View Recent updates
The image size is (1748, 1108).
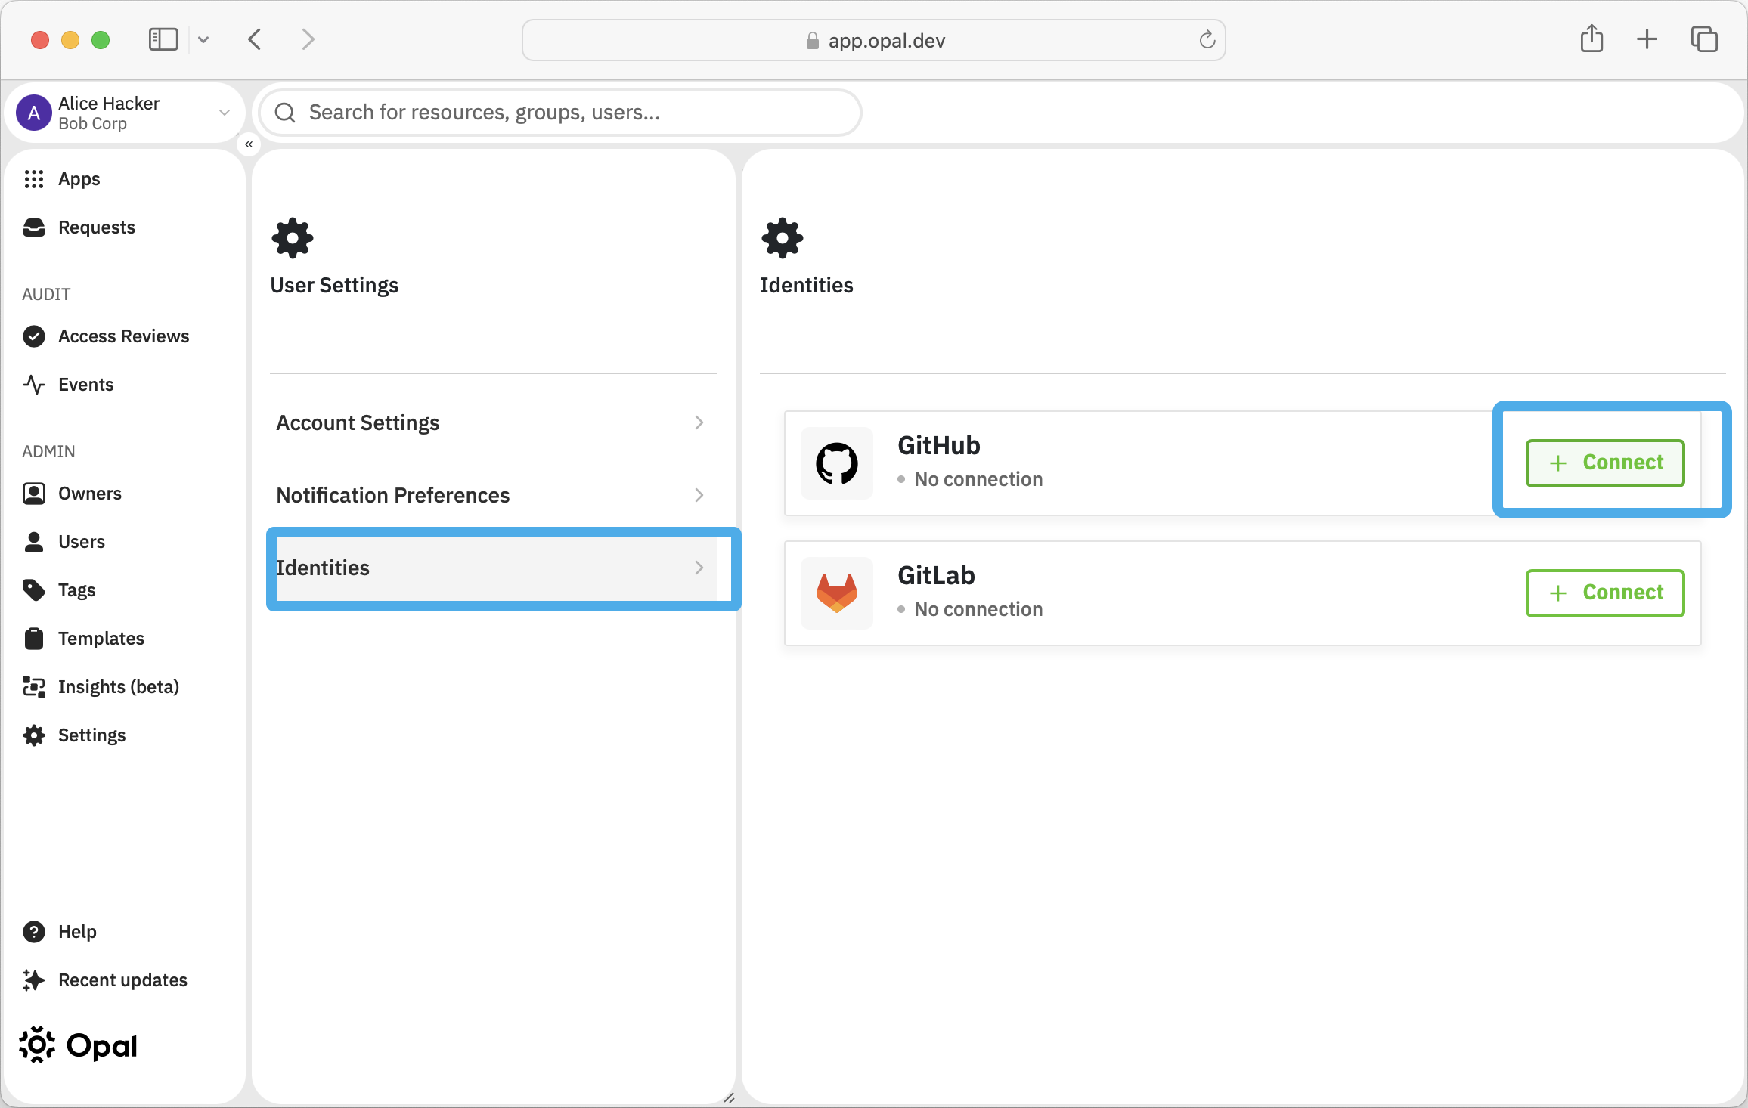pyautogui.click(x=122, y=980)
